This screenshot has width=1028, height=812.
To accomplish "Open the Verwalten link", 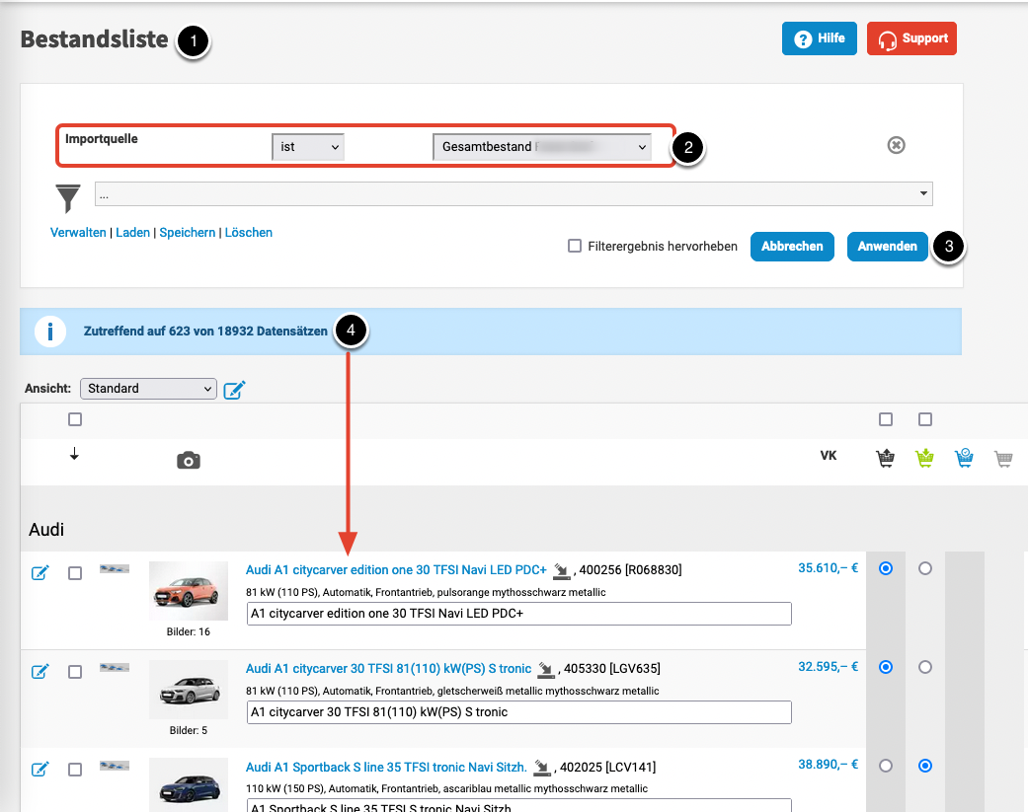I will tap(78, 233).
